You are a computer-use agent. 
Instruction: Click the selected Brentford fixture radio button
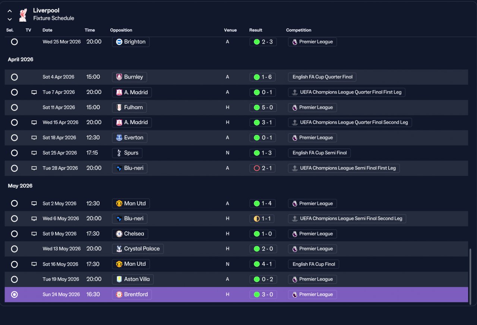click(x=14, y=294)
